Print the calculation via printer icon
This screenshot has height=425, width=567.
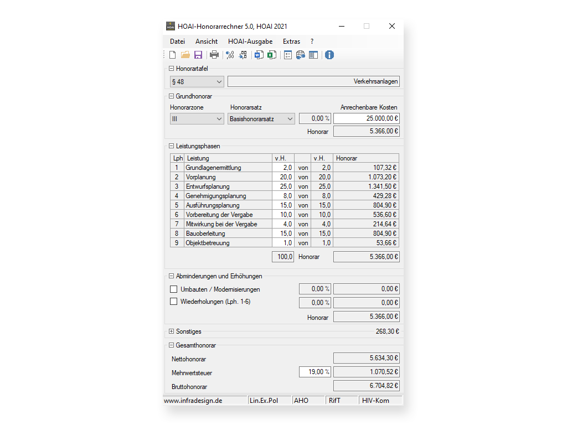[x=214, y=55]
